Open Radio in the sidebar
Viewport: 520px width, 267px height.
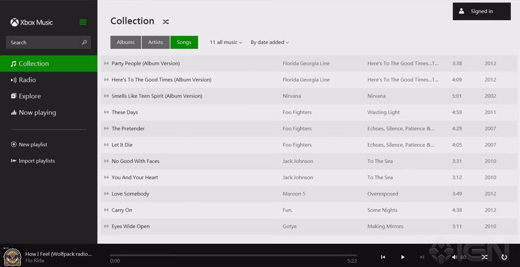[x=27, y=80]
